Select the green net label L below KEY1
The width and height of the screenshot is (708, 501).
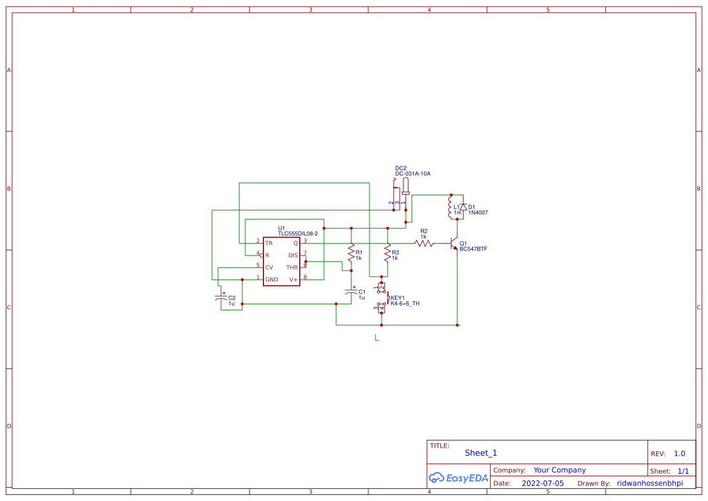pyautogui.click(x=377, y=338)
